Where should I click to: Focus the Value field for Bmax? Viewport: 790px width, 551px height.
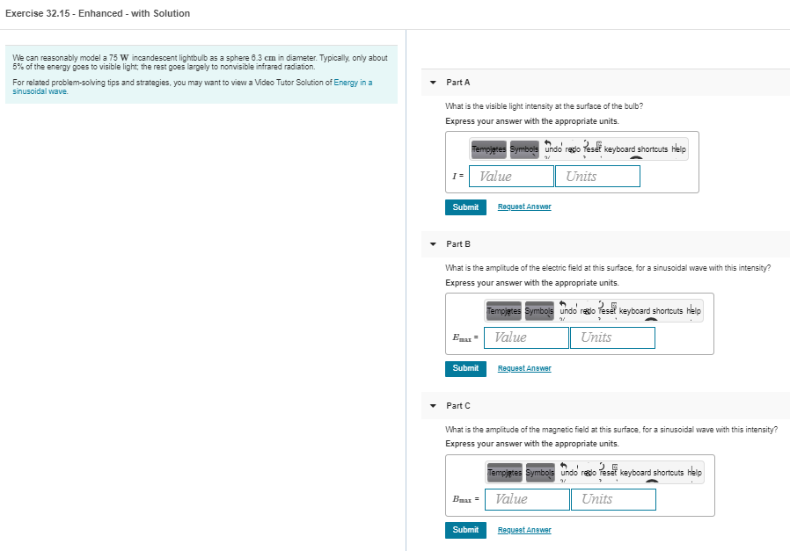point(527,499)
